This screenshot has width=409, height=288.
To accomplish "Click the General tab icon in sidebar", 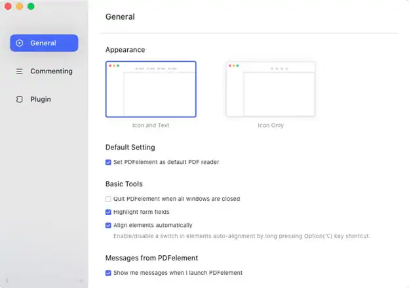I will pyautogui.click(x=20, y=43).
